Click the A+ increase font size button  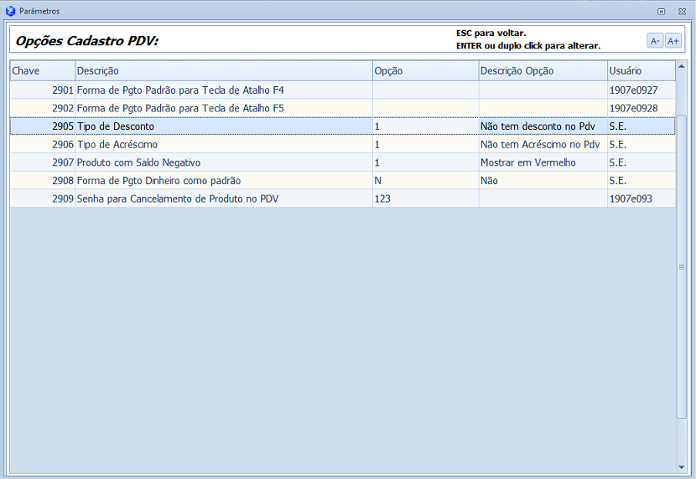coord(673,41)
